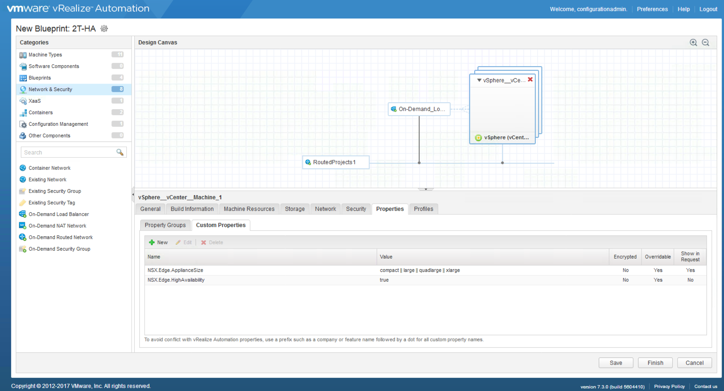This screenshot has width=724, height=391.
Task: Pick the On-Demand NAT Network icon
Action: pyautogui.click(x=23, y=226)
